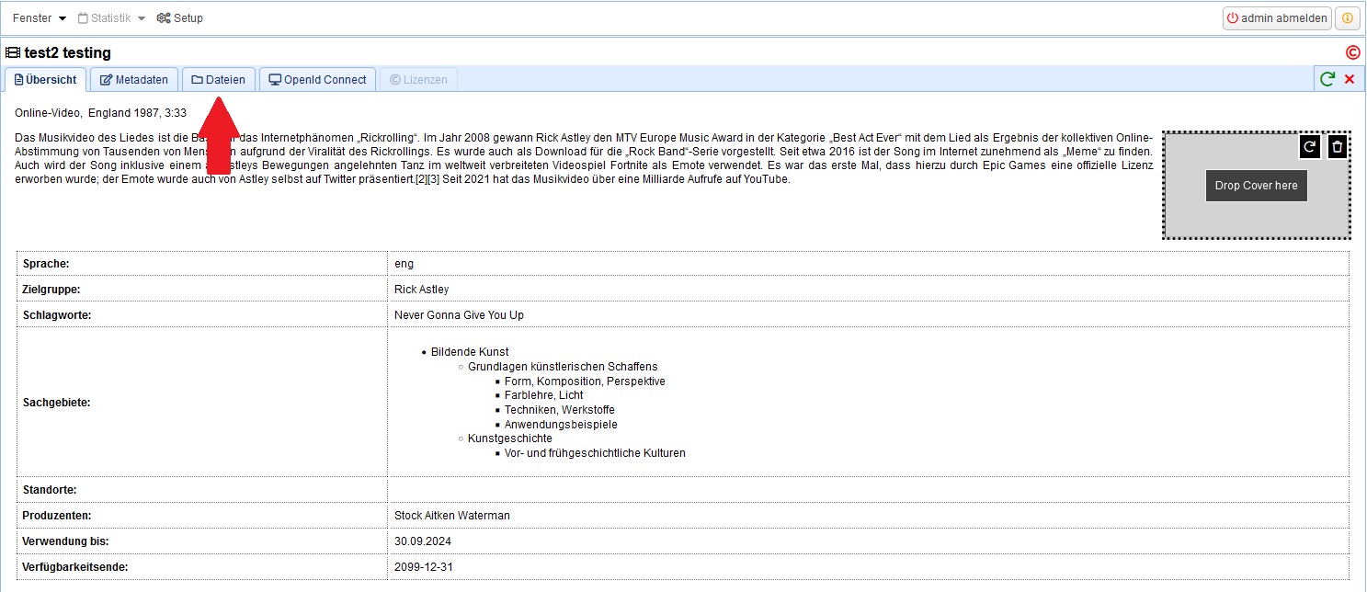Click the date 2099-12-31
The width and height of the screenshot is (1367, 592).
coord(424,567)
